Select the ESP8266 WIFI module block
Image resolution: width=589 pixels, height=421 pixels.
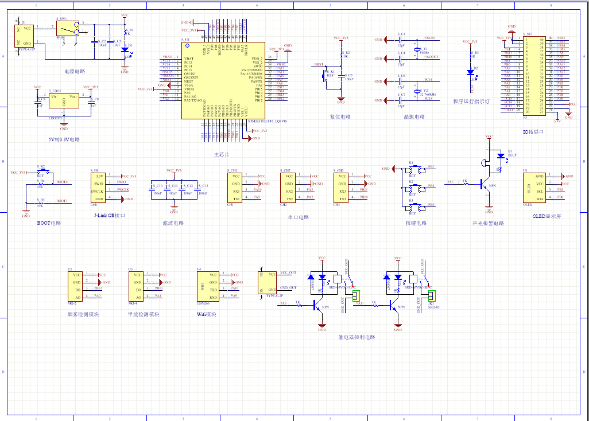click(x=208, y=286)
